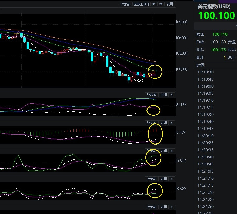Close the indicator panel showing 50.605
This screenshot has height=214, width=237.
tap(172, 179)
